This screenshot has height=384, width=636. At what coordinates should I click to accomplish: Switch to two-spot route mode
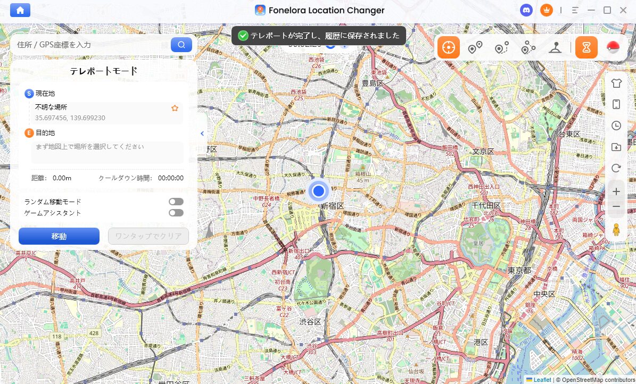pyautogui.click(x=475, y=48)
